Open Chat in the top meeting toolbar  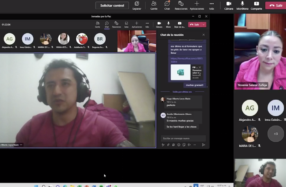pos(167,6)
